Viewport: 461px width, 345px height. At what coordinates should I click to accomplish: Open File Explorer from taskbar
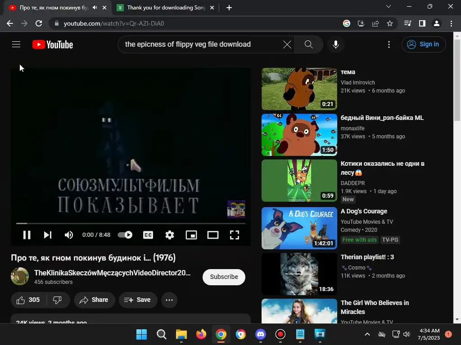[181, 334]
